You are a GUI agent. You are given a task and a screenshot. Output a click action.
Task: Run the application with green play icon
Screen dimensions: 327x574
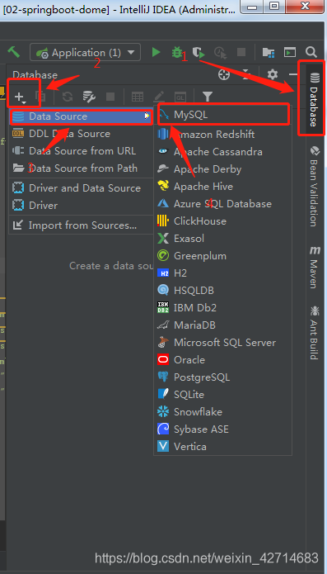coord(156,52)
